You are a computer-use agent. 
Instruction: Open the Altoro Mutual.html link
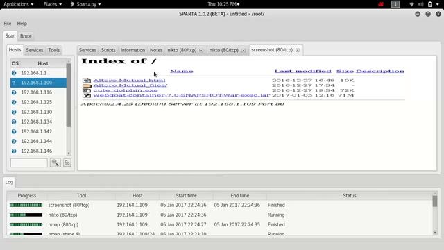(129, 81)
